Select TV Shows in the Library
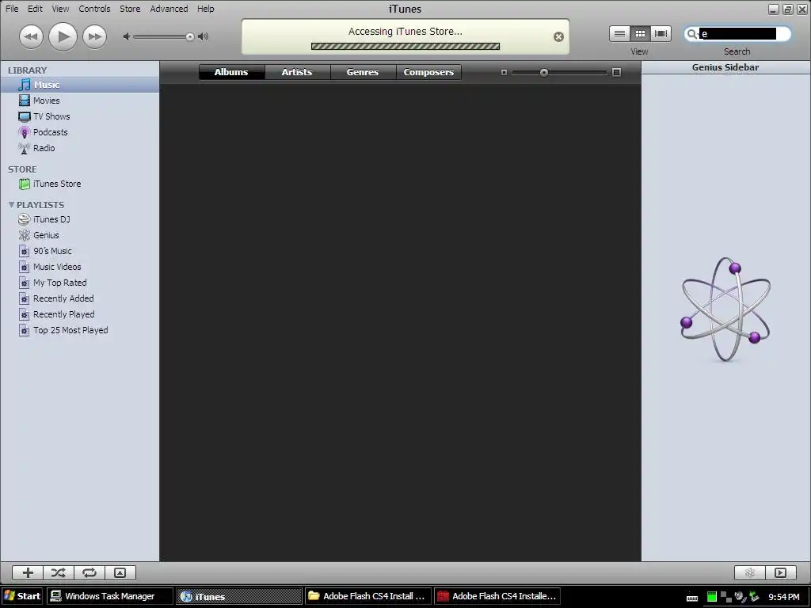Image resolution: width=811 pixels, height=608 pixels. [80, 116]
